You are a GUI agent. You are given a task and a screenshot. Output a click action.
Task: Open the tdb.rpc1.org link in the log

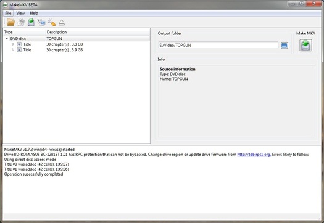[254, 154]
